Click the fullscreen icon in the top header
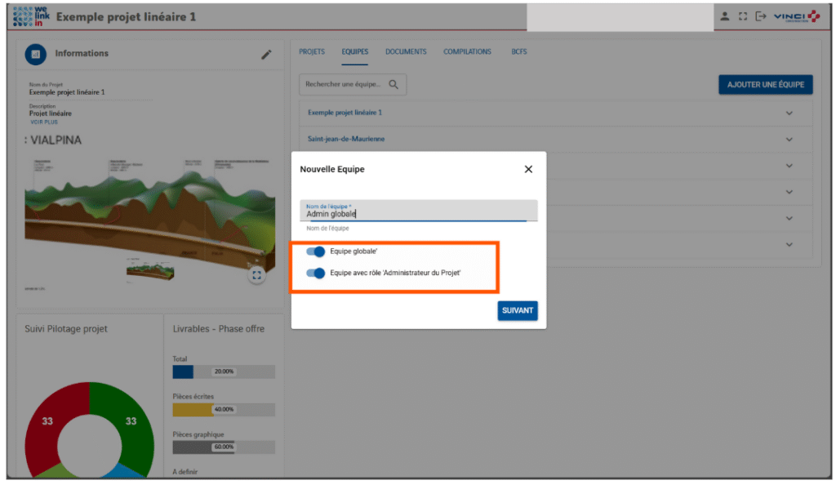This screenshot has width=836, height=485. [743, 17]
